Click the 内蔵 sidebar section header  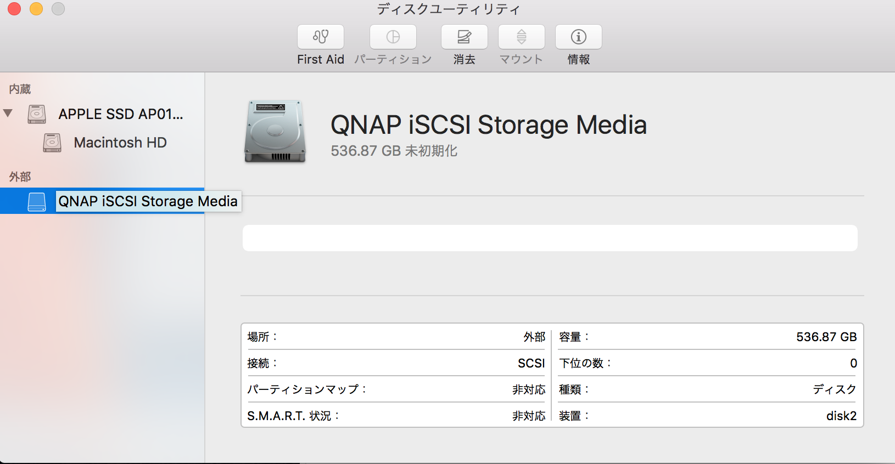click(x=20, y=89)
